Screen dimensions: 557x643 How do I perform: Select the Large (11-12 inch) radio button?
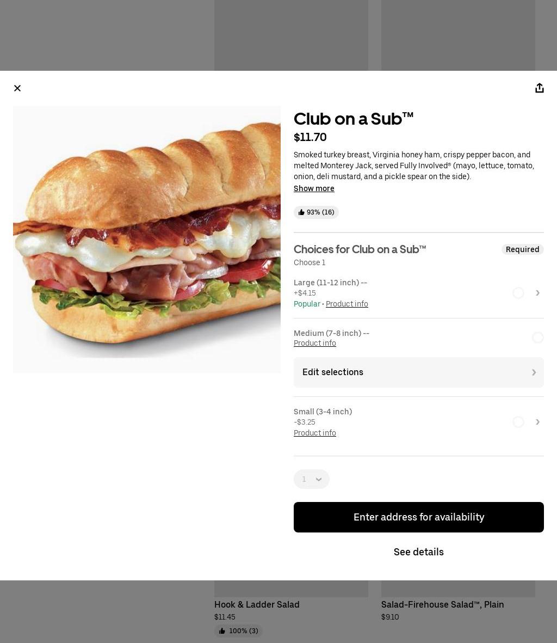tap(518, 293)
